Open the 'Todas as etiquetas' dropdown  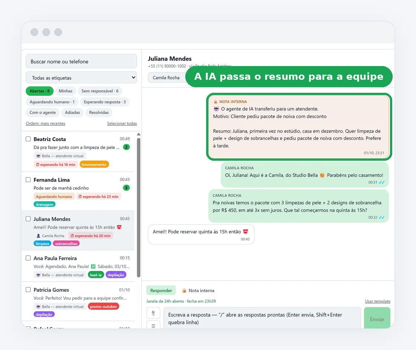[81, 78]
